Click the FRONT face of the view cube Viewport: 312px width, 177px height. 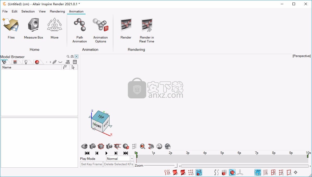tap(97, 125)
